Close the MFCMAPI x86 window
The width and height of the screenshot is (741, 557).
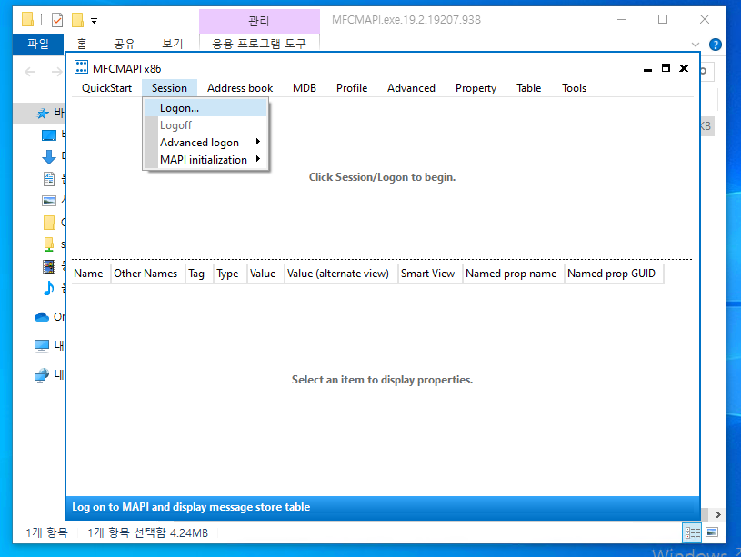(x=684, y=68)
